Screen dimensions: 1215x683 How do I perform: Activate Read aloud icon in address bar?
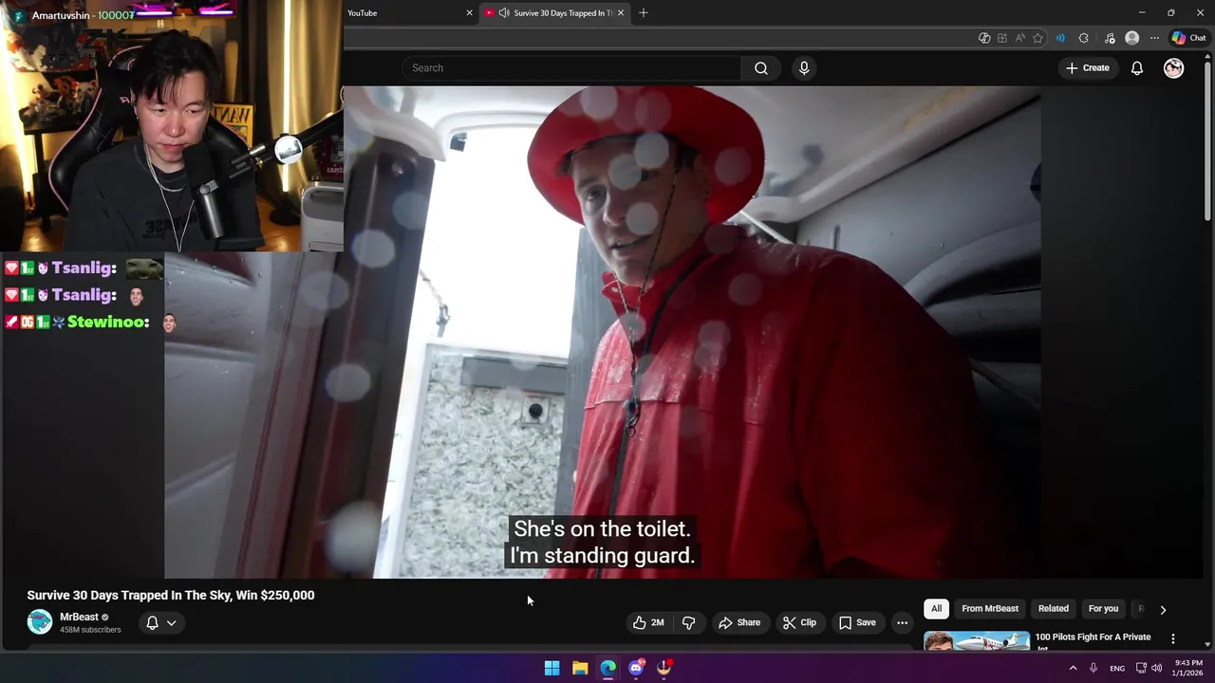pos(1019,38)
